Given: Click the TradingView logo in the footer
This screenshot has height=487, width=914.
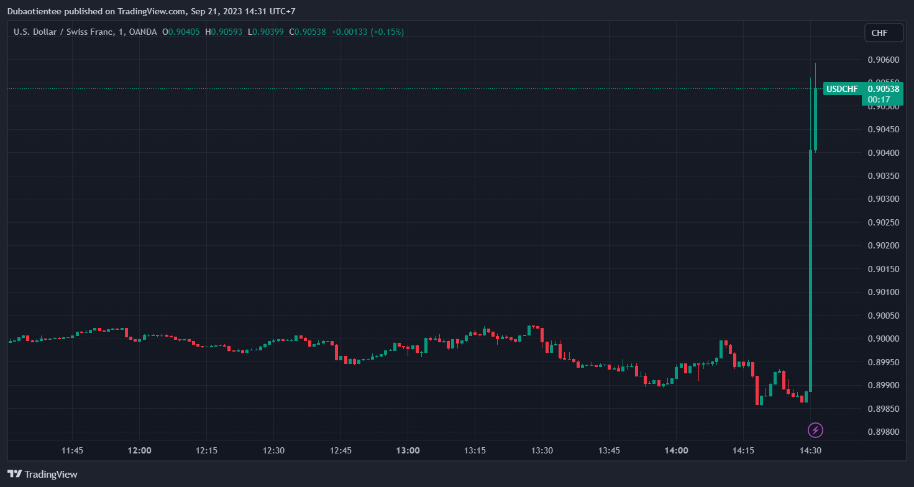Looking at the screenshot, I should pos(43,474).
